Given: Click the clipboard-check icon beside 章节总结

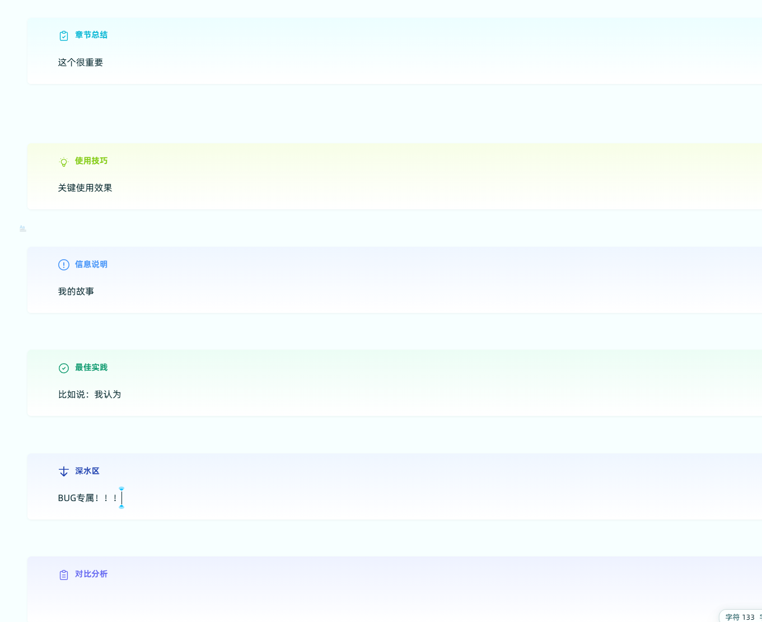Looking at the screenshot, I should (x=64, y=36).
